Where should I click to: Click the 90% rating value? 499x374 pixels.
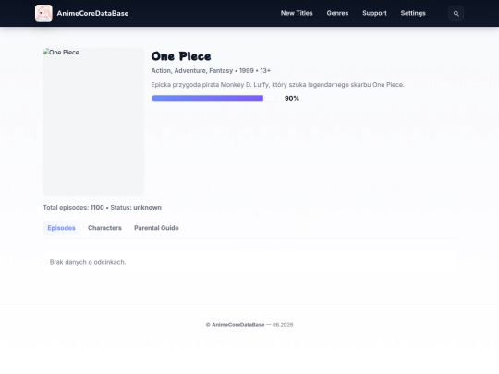pyautogui.click(x=292, y=99)
